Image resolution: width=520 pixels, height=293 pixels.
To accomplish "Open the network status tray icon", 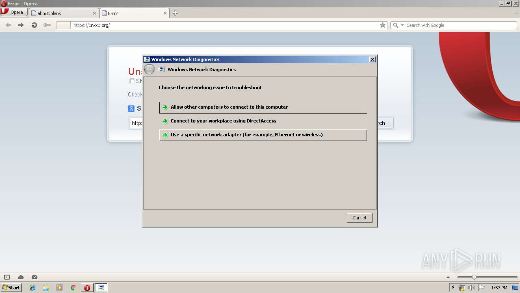I will (x=462, y=288).
